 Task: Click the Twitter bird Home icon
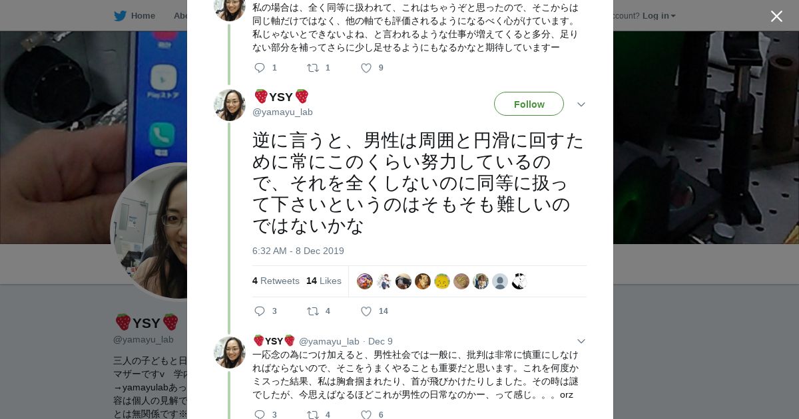tap(120, 16)
